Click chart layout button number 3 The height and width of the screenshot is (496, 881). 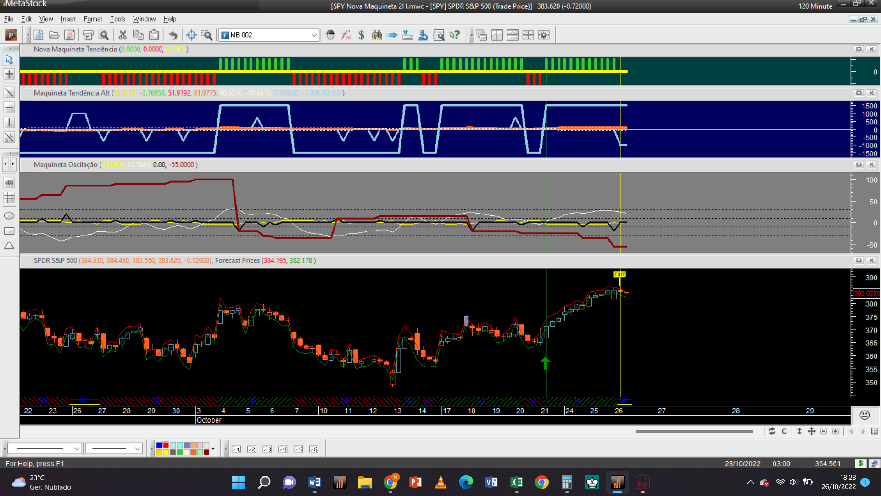(267, 449)
